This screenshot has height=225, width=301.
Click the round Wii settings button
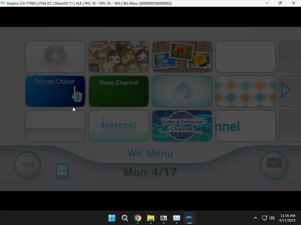pos(28,165)
